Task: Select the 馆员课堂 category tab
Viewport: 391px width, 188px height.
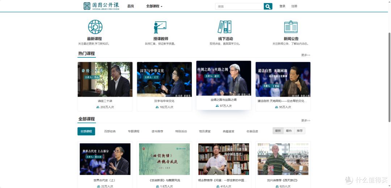Action: [205, 131]
